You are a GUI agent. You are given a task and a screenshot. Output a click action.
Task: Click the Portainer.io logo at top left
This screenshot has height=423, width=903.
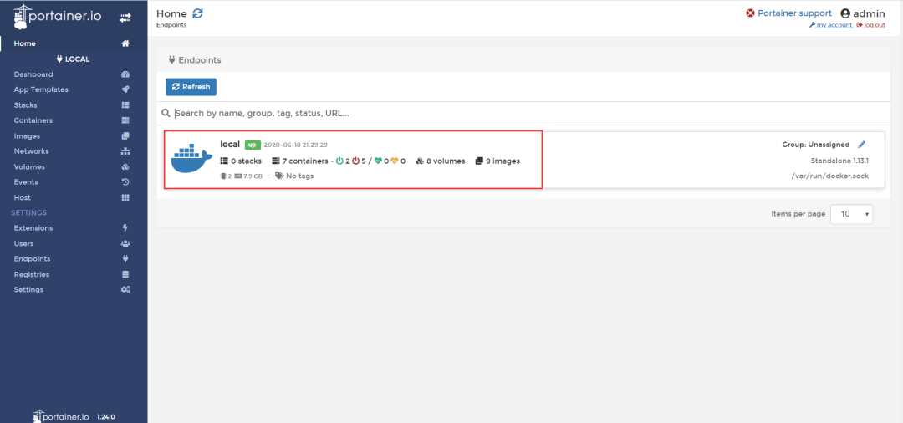point(58,17)
